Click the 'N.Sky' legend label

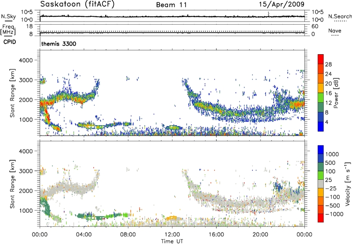[8, 16]
